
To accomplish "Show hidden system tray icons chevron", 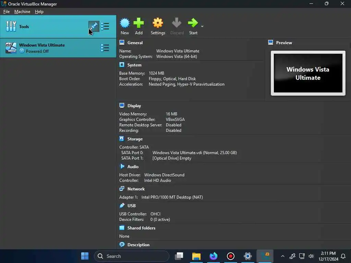I will coord(283,256).
